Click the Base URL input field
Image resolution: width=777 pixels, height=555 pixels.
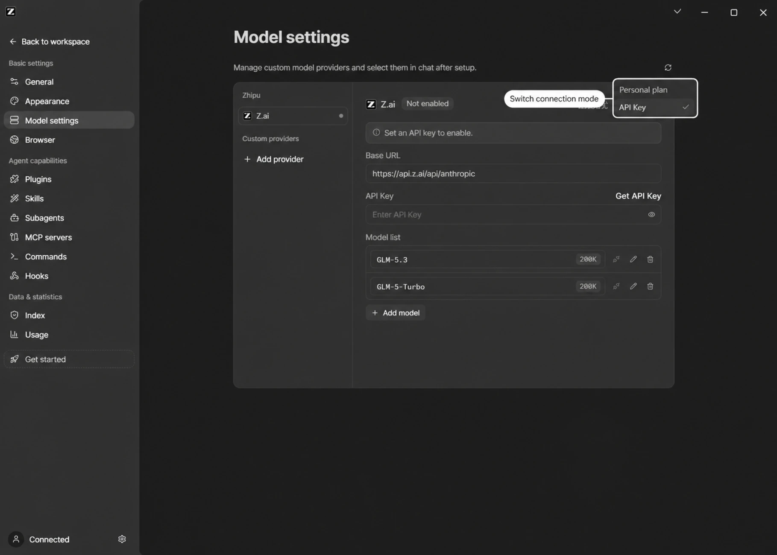pyautogui.click(x=513, y=173)
